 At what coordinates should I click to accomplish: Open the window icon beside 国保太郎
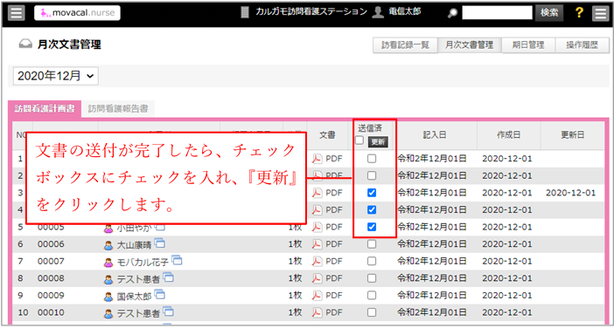coord(160,295)
